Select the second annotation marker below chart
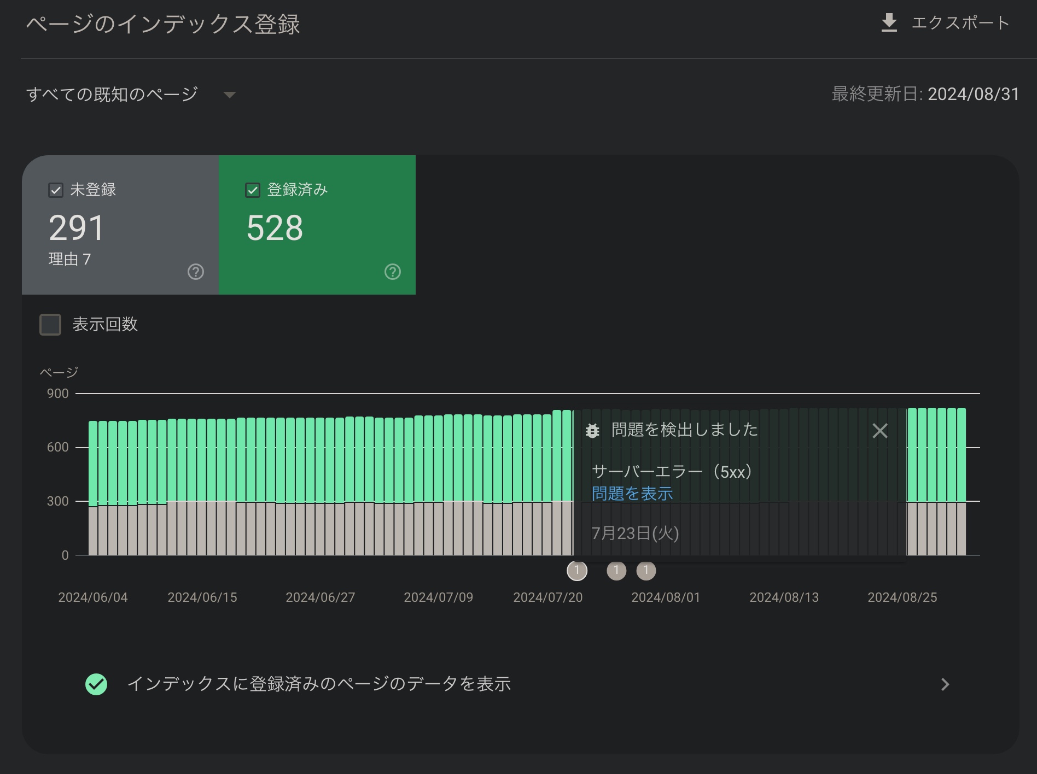The width and height of the screenshot is (1037, 774). pos(616,571)
